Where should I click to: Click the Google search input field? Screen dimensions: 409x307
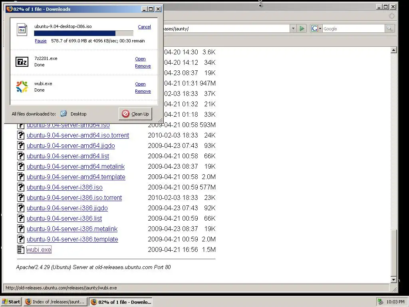pos(353,28)
